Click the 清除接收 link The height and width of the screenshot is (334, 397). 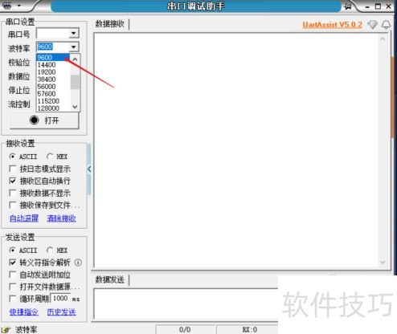[x=61, y=218]
